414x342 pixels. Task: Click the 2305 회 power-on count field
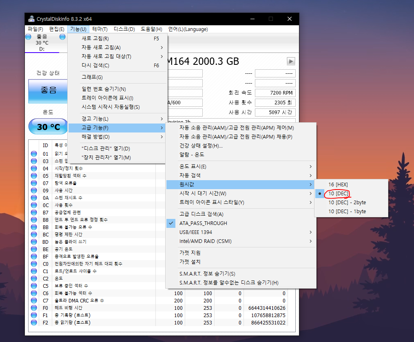point(275,103)
